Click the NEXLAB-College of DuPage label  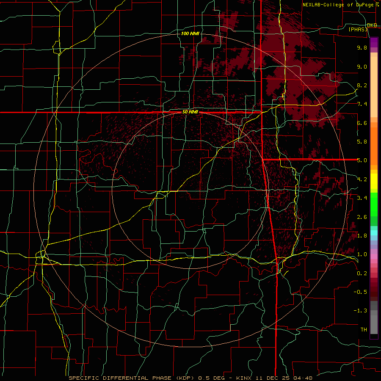click(338, 5)
